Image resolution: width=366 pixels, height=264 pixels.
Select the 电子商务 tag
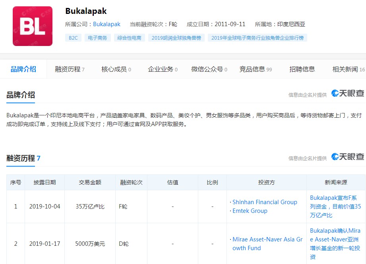97,38
